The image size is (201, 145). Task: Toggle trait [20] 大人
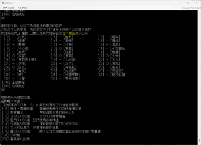click(109, 60)
